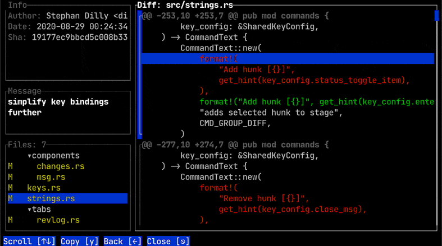Click the M status marker beside msg.rs
The width and height of the screenshot is (442, 246).
point(10,177)
